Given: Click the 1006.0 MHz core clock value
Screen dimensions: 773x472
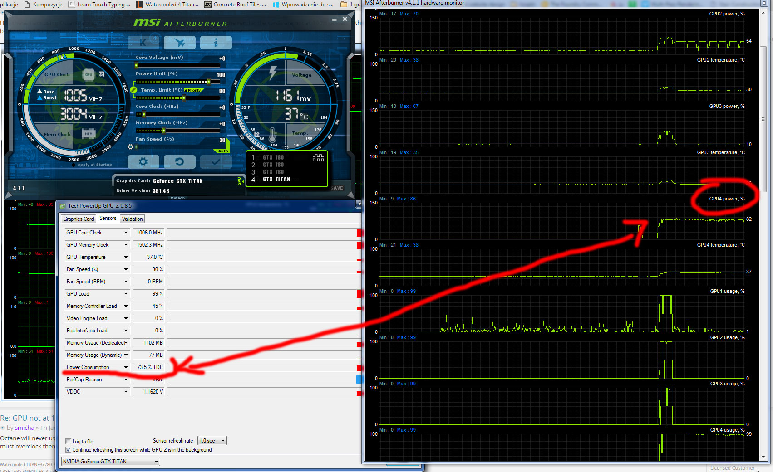Looking at the screenshot, I should pos(150,233).
